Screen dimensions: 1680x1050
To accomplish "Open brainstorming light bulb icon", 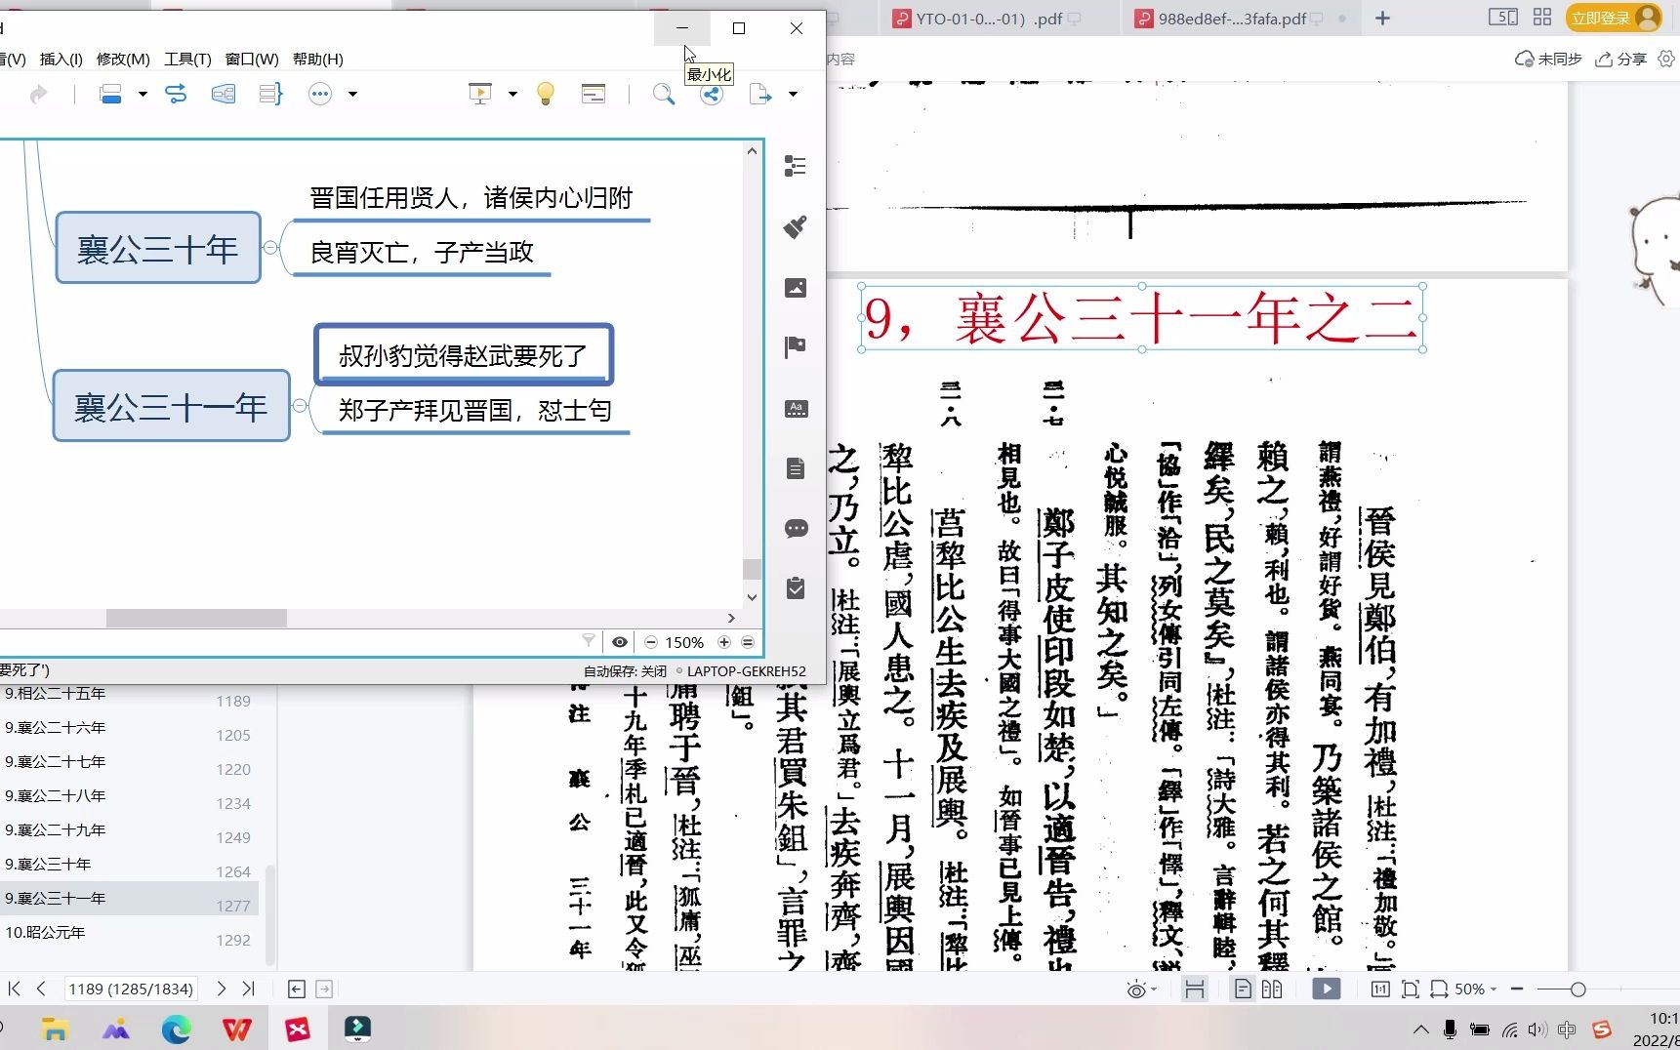I will [x=546, y=94].
